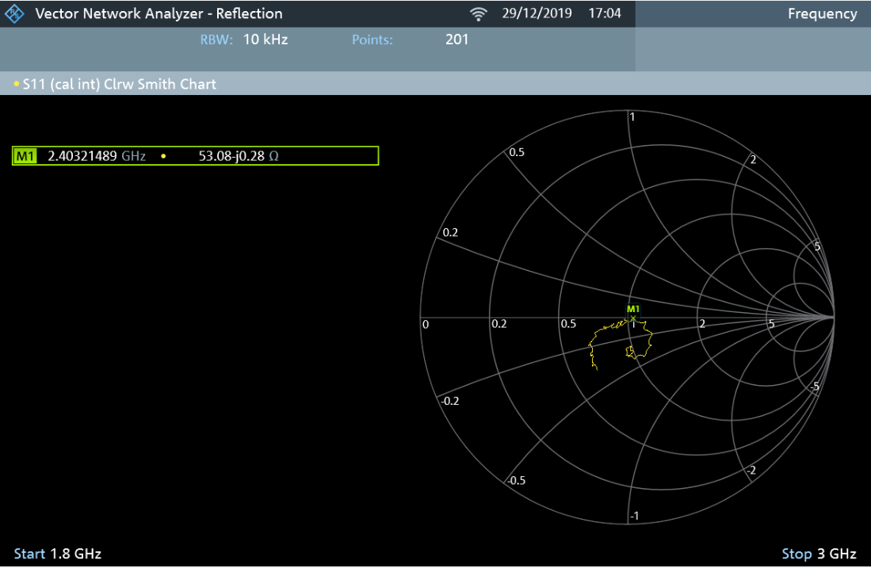Click the -0.2 reactance label

[450, 401]
